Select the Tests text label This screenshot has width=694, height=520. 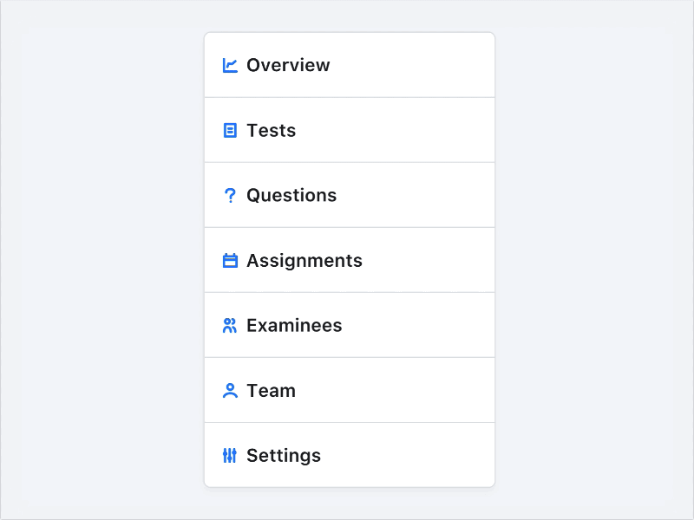pyautogui.click(x=271, y=130)
